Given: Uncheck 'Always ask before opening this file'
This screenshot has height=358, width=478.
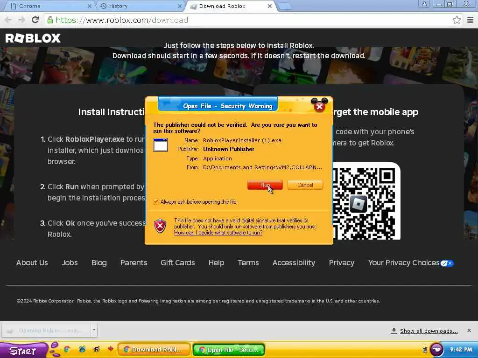Looking at the screenshot, I should pos(156,201).
